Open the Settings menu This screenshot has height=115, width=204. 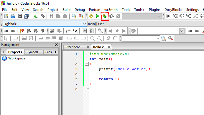[x=193, y=10]
